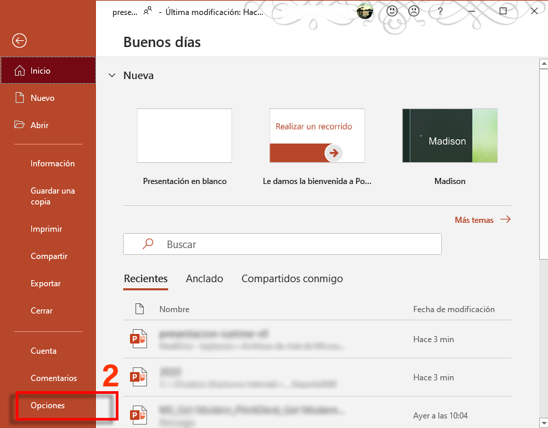548x428 pixels.
Task: Click the scrollbar down arrow
Action: 544,423
